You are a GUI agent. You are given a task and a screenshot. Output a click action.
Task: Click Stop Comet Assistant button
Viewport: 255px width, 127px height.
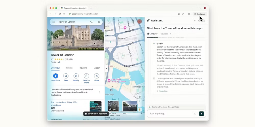point(96,114)
